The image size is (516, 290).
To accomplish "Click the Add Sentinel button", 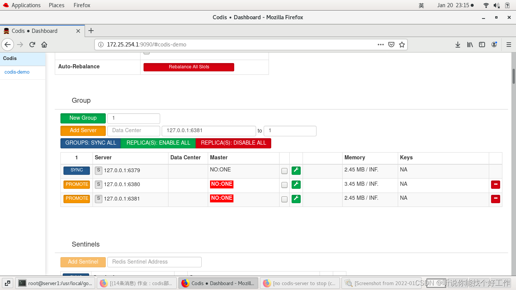I will (x=83, y=262).
